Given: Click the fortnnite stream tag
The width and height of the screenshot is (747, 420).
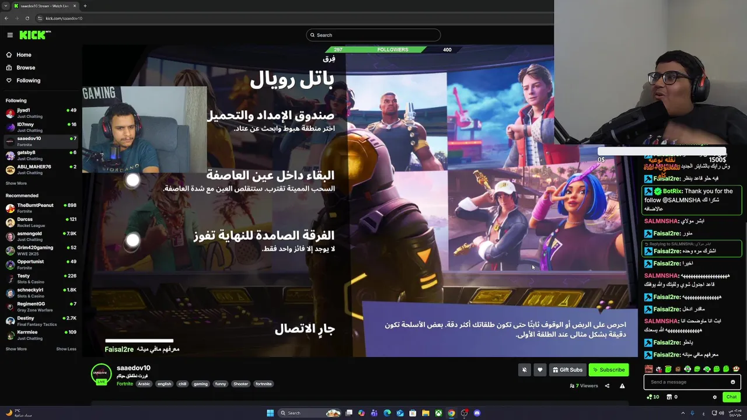Looking at the screenshot, I should [x=264, y=384].
